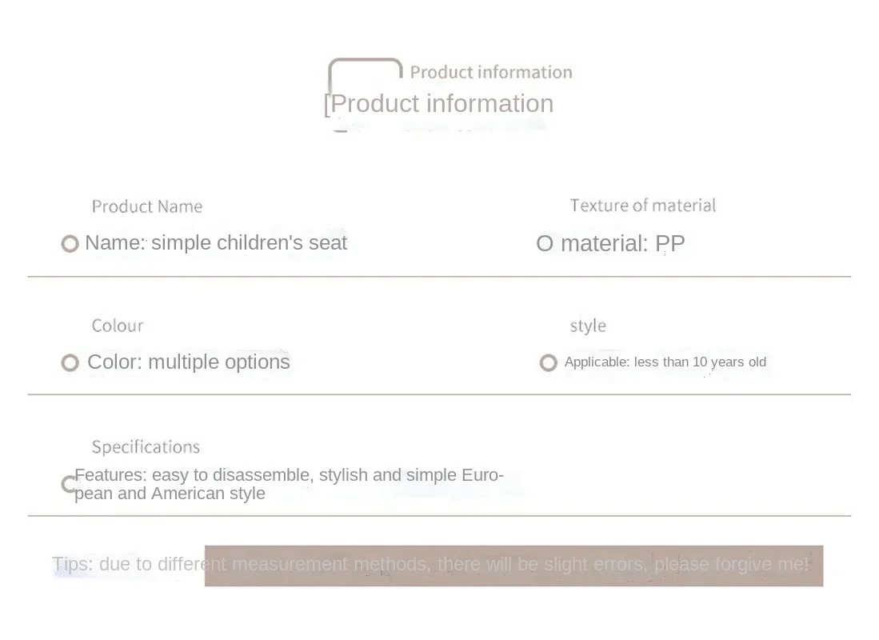This screenshot has width=879, height=640.
Task: Click the partial circle bullet before Features text
Action: 67,484
